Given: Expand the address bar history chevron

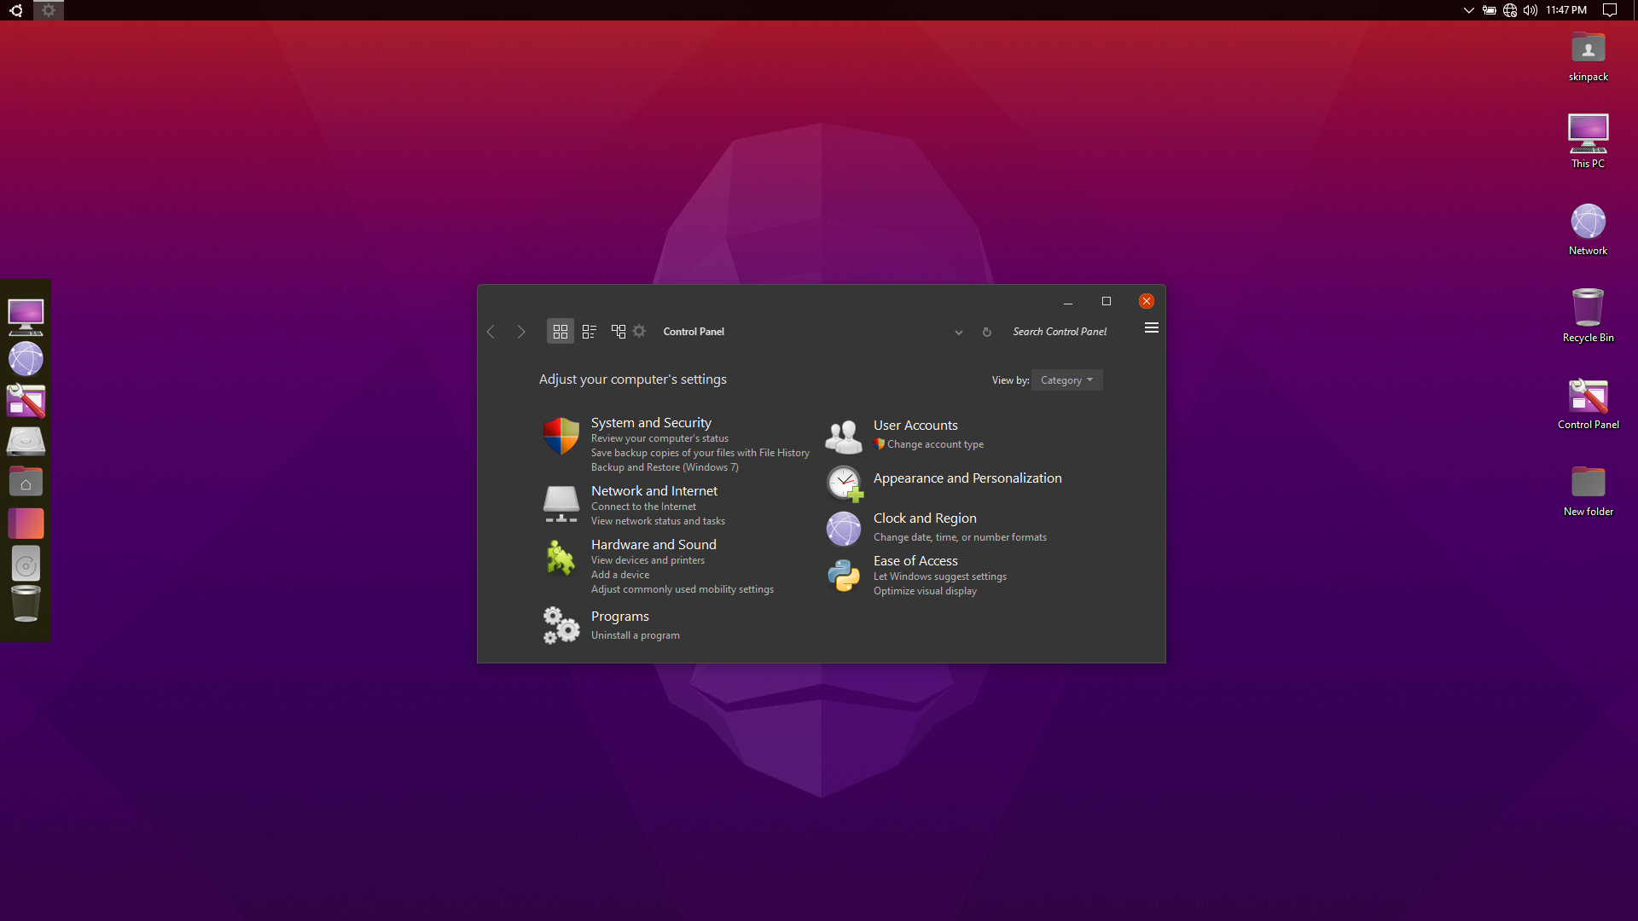Looking at the screenshot, I should [959, 333].
